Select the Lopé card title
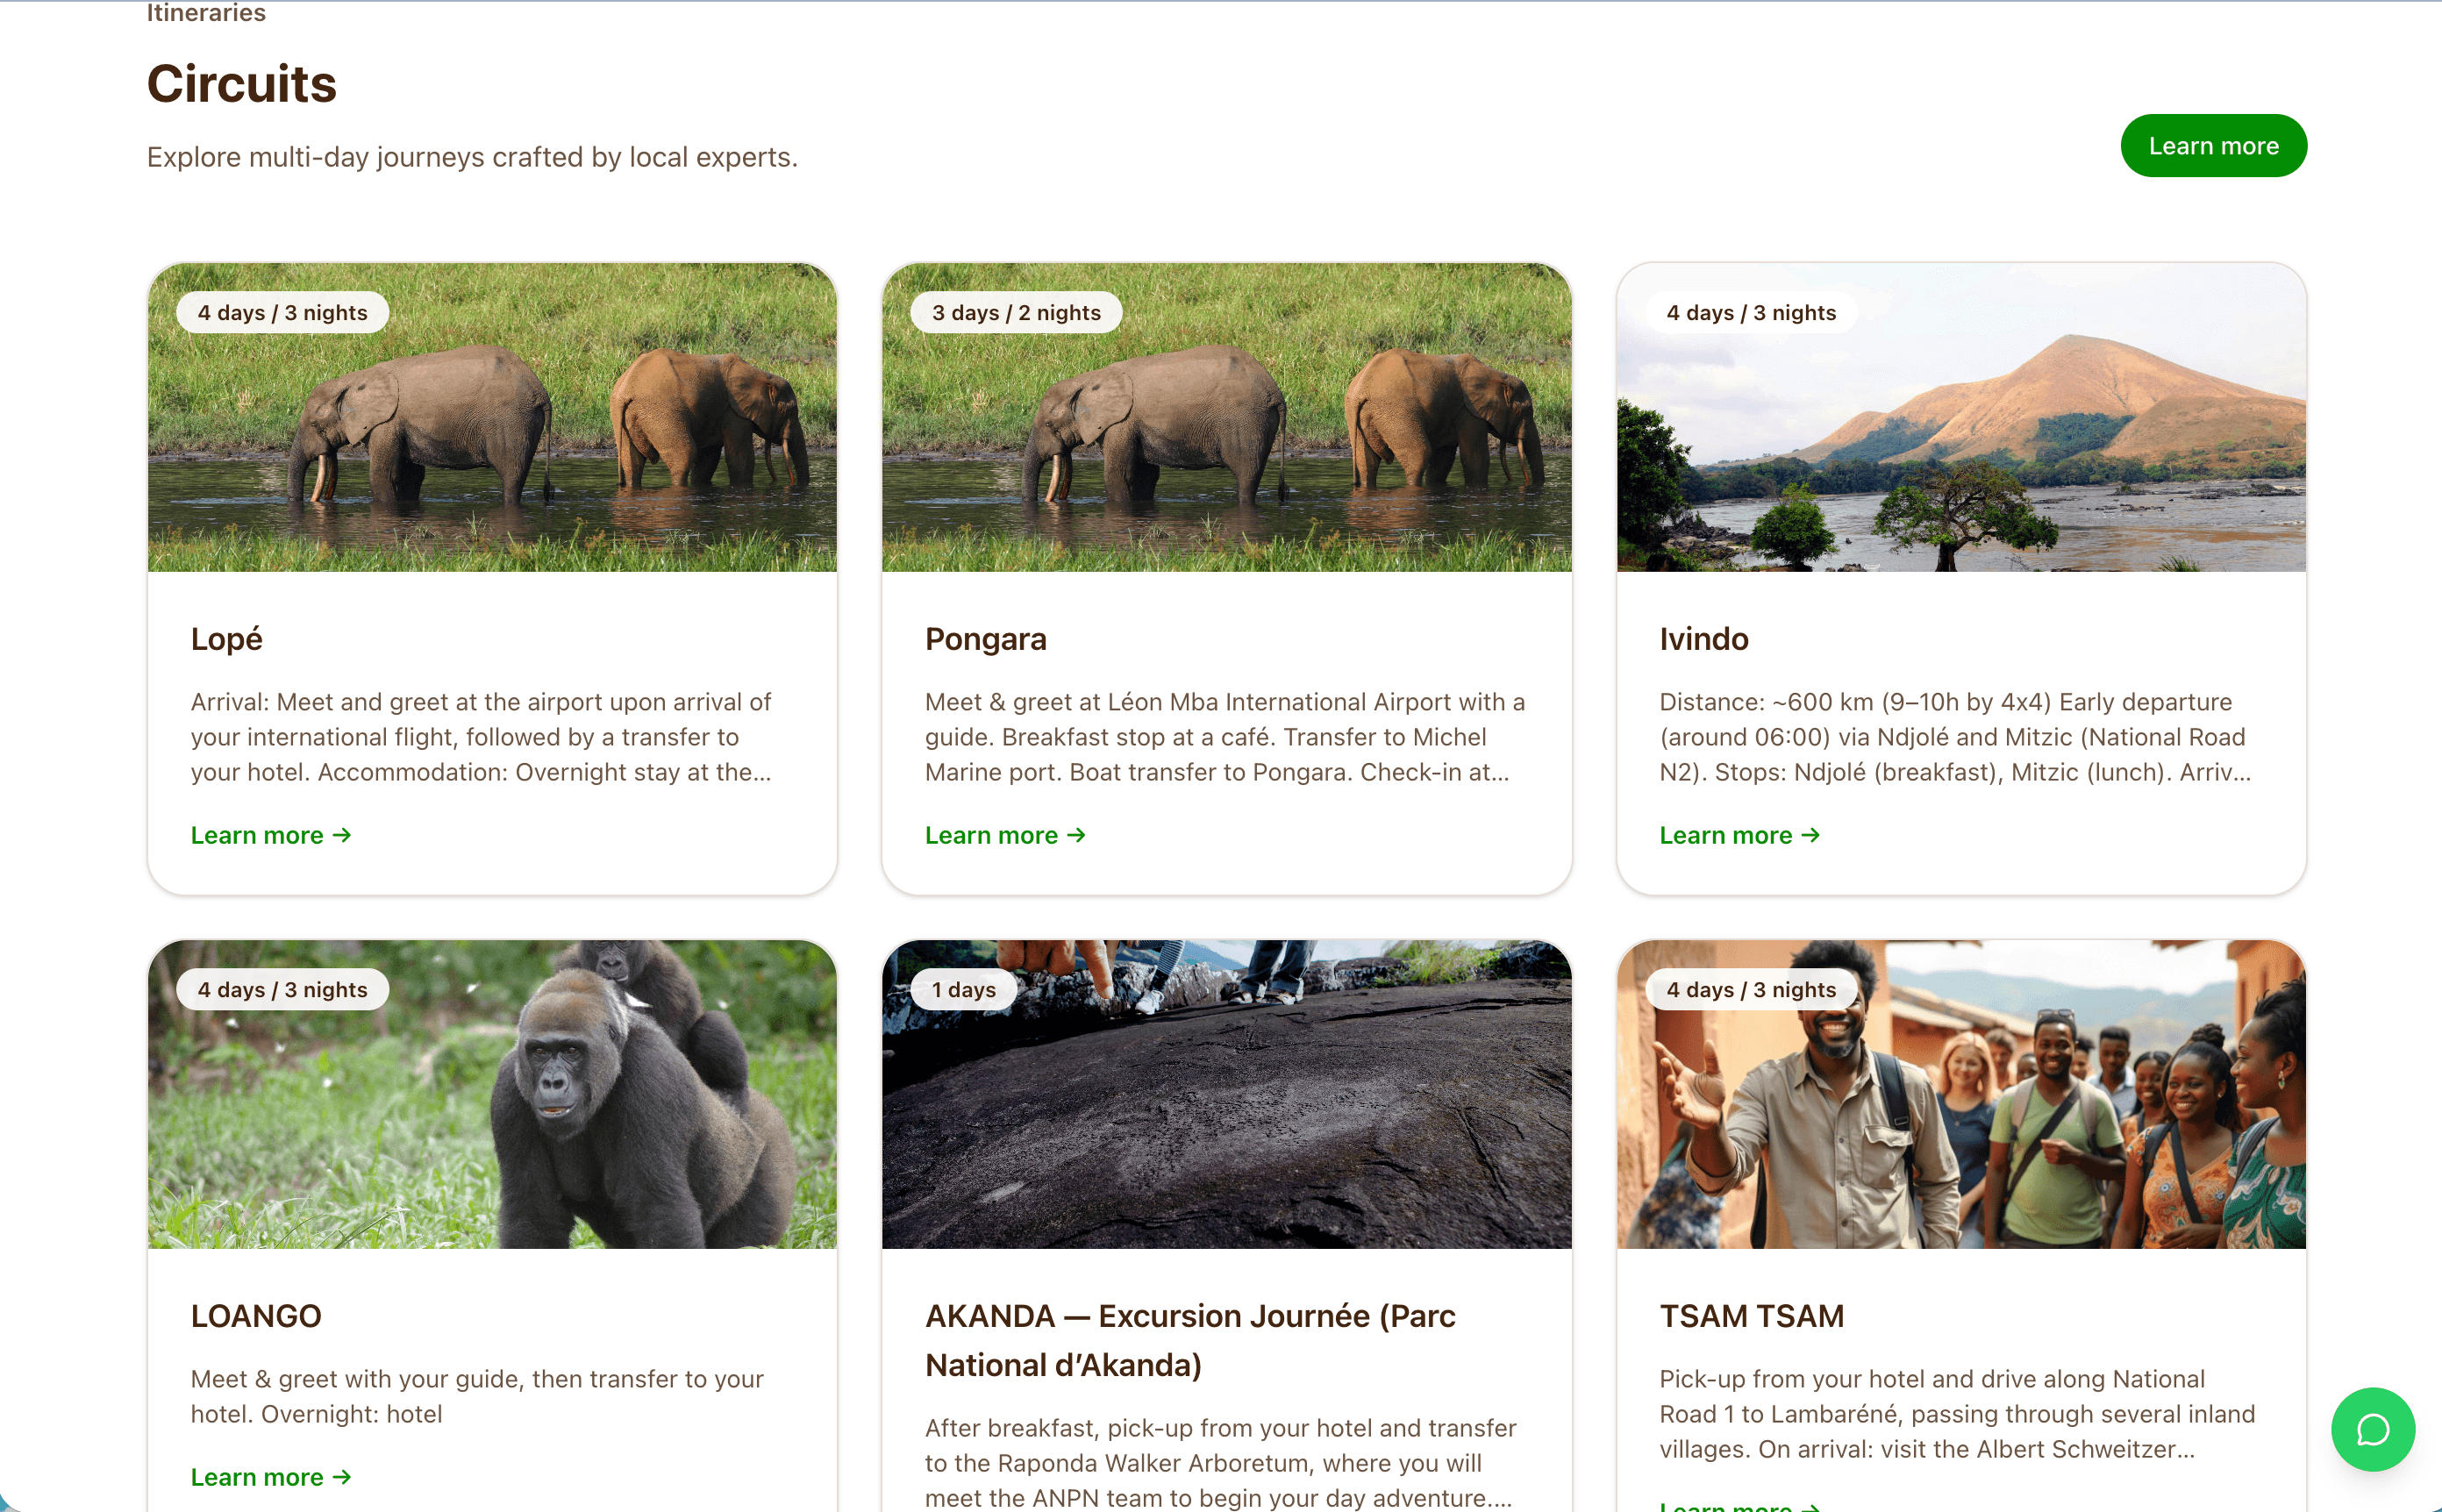The height and width of the screenshot is (1512, 2442). tap(227, 639)
